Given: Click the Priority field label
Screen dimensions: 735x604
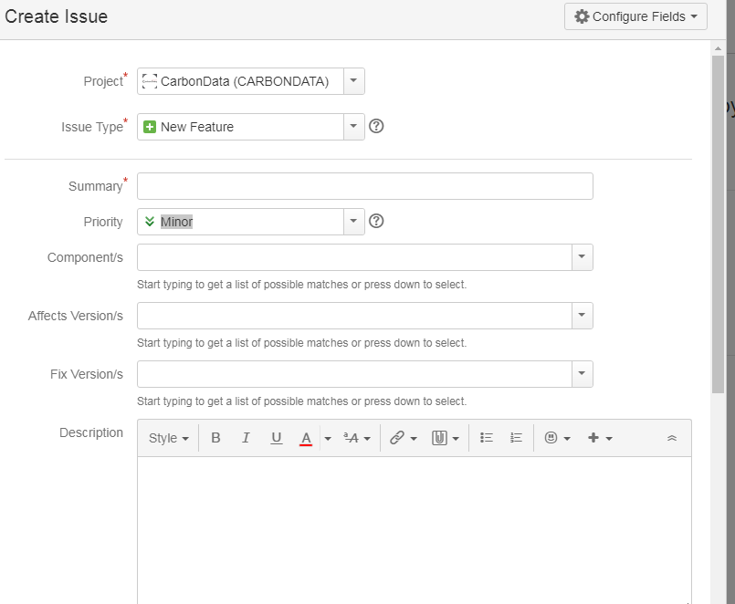Looking at the screenshot, I should [x=103, y=222].
